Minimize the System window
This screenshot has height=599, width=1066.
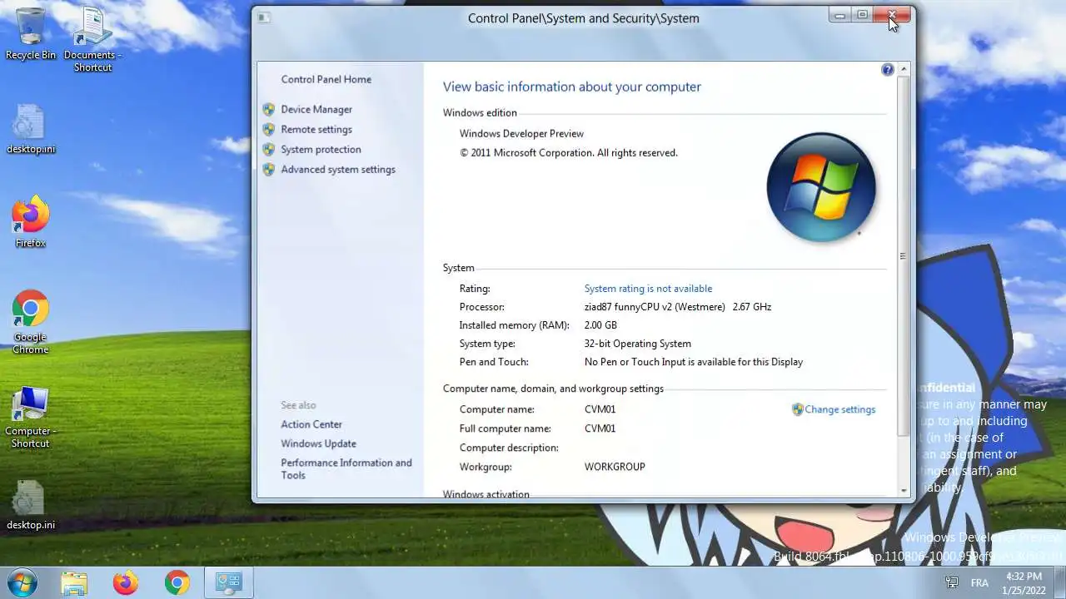tap(839, 15)
